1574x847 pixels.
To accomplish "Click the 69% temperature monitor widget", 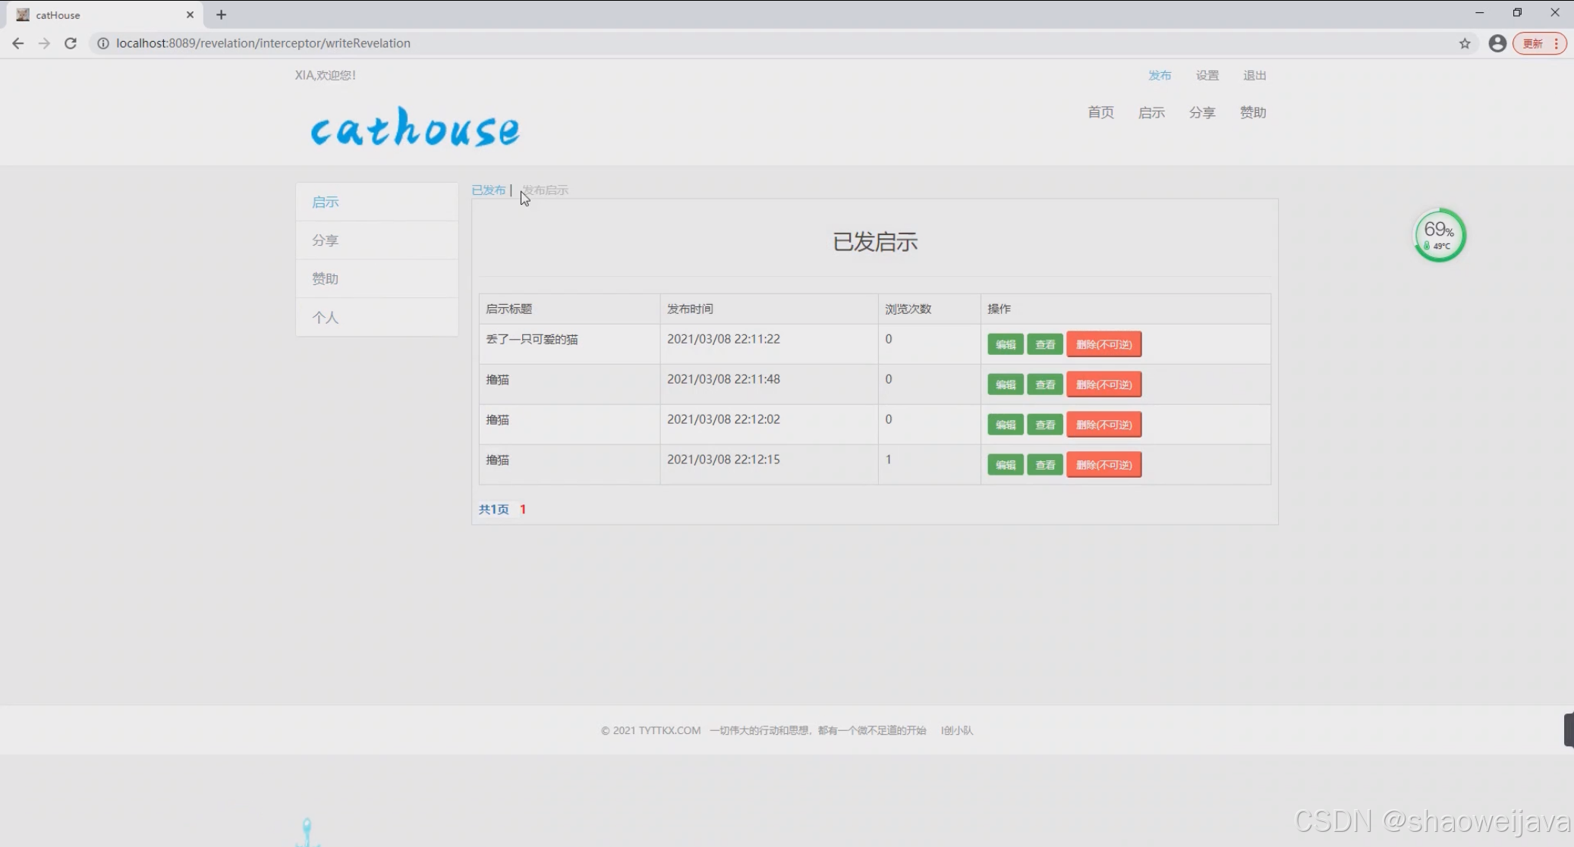I will coord(1439,235).
